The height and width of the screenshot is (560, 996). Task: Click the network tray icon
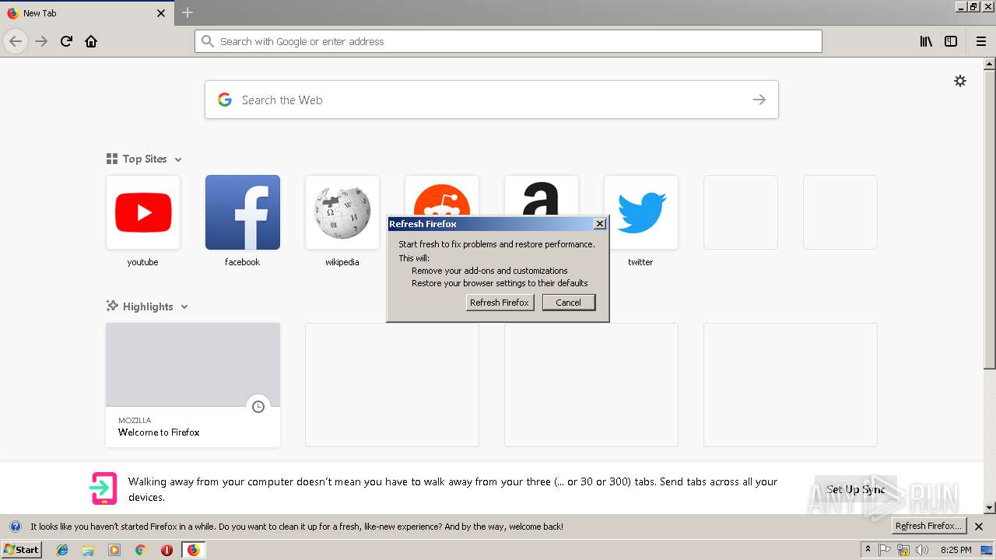tap(903, 550)
